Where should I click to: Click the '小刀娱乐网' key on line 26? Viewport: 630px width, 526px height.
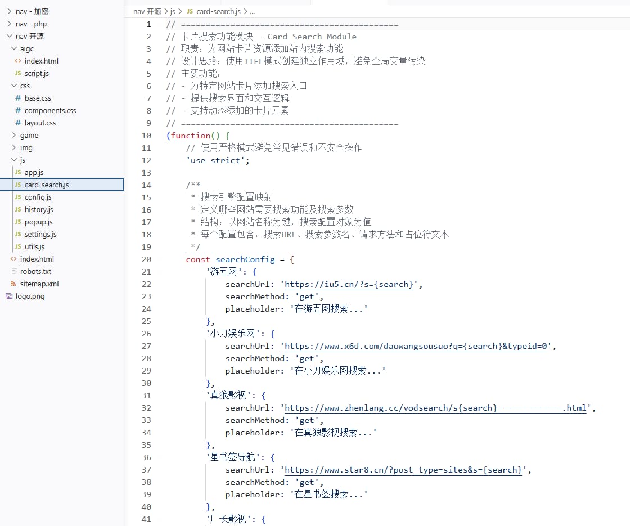233,334
